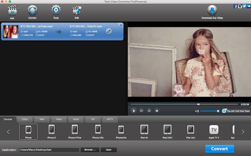
Task: Select the iPad mini preset
Action: pos(191,132)
